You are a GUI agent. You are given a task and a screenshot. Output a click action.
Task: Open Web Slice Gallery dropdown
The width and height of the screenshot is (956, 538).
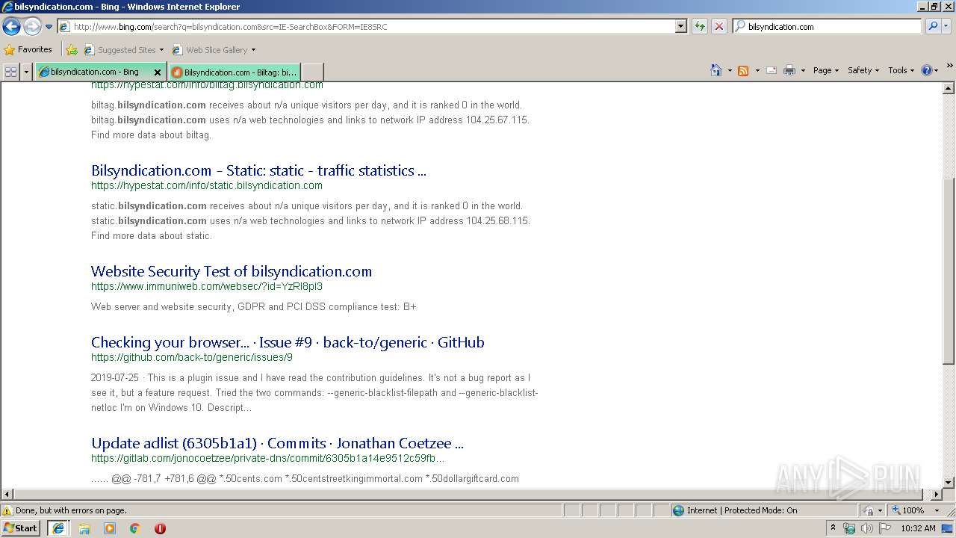[214, 50]
